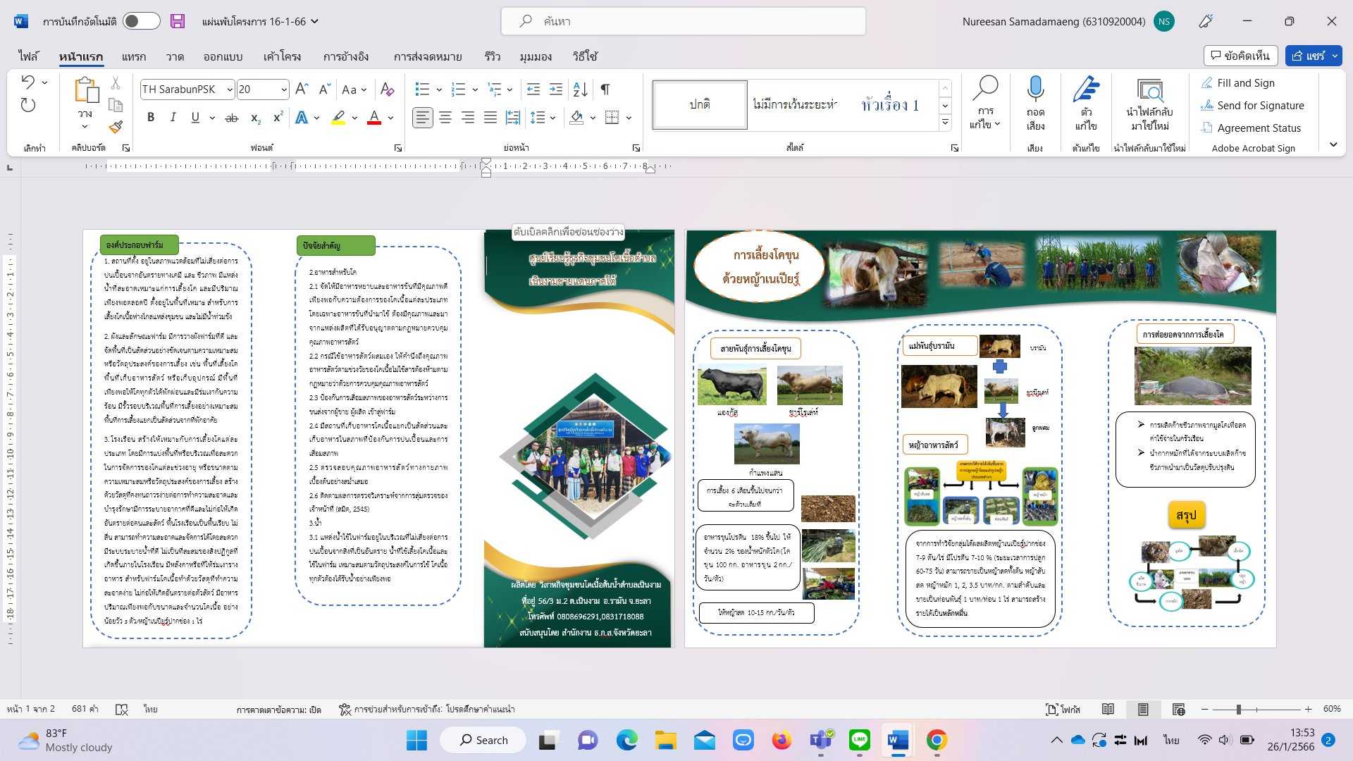The height and width of the screenshot is (761, 1353).
Task: Click the Redo icon
Action: coord(27,106)
